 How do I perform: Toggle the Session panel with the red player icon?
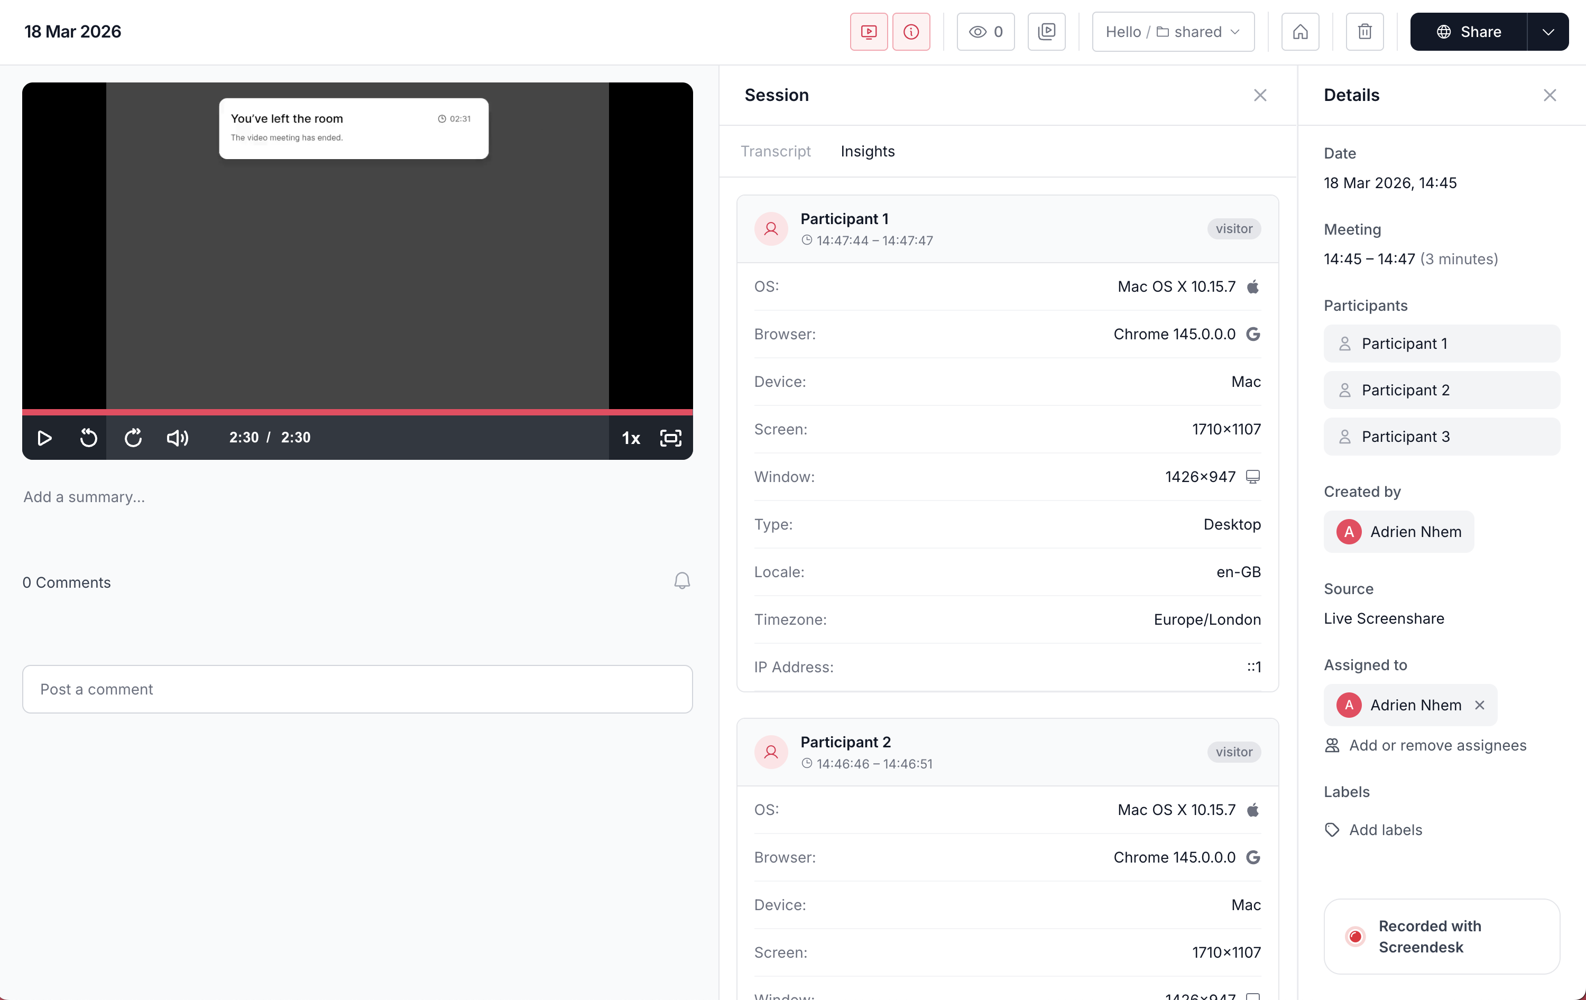pos(869,32)
